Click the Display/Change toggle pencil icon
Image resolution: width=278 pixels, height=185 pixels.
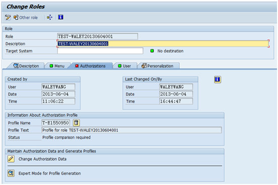8,18
